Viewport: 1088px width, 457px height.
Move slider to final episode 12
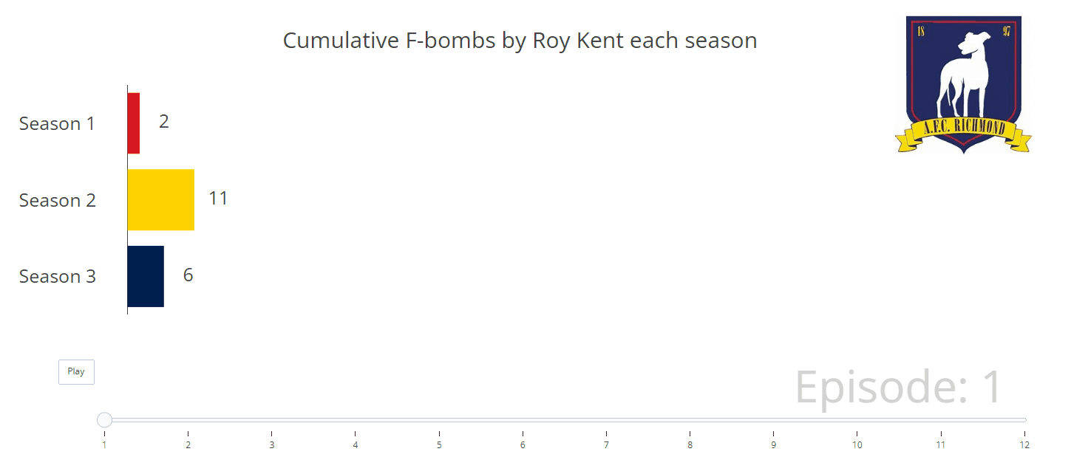tap(1024, 420)
